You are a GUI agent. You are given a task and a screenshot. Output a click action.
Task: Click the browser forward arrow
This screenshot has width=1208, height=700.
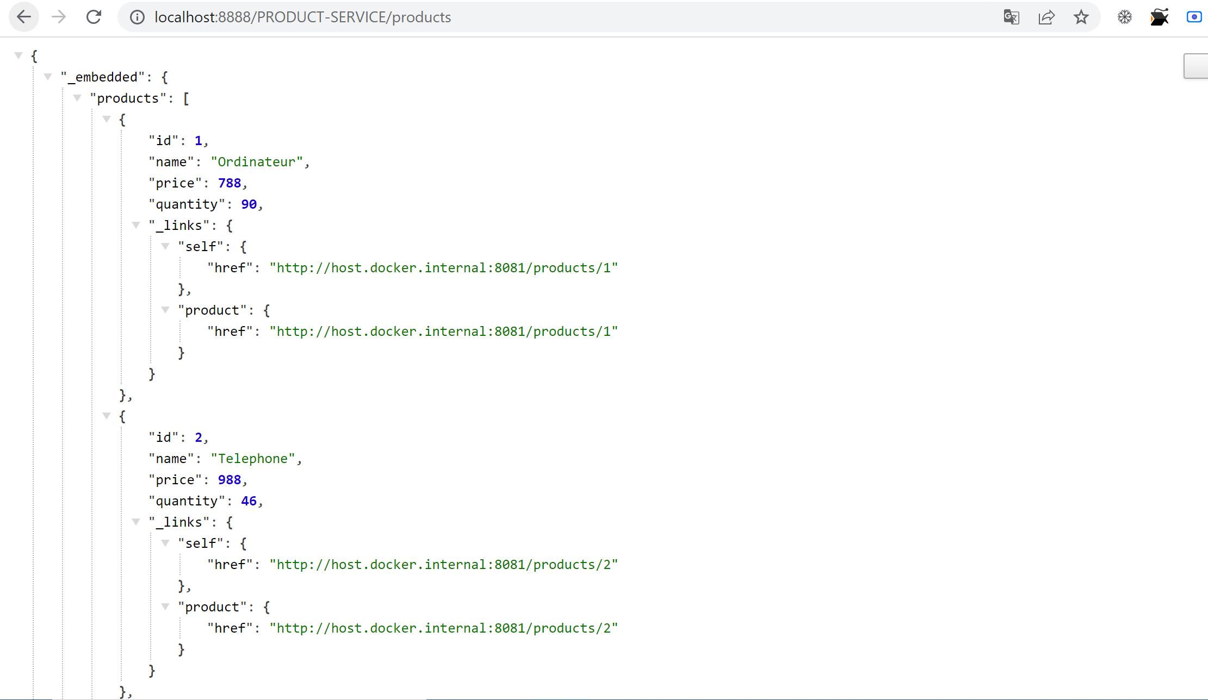(59, 17)
